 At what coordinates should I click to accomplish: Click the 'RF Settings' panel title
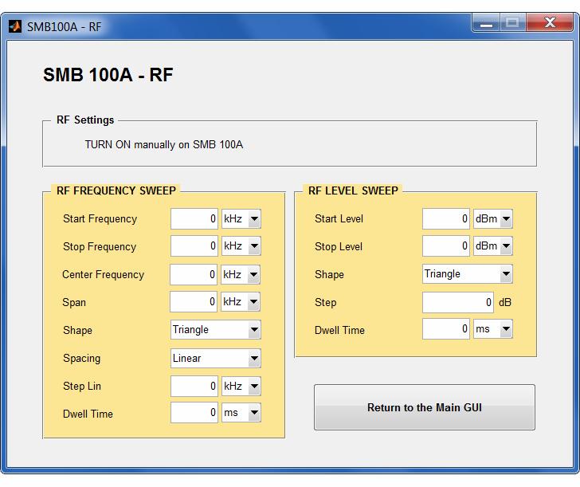click(85, 120)
